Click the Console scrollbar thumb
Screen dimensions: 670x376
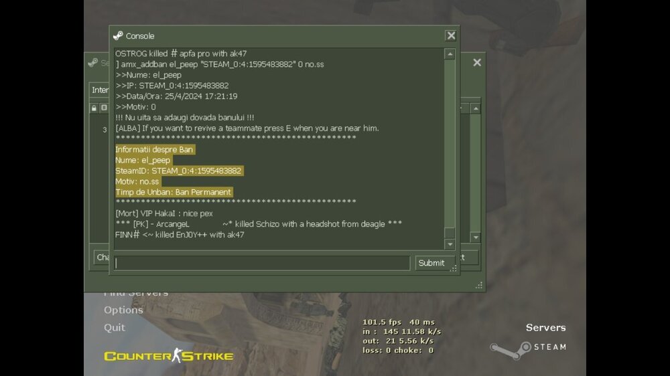(450, 233)
